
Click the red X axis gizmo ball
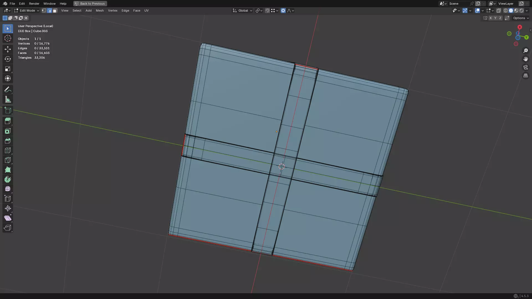pyautogui.click(x=520, y=27)
